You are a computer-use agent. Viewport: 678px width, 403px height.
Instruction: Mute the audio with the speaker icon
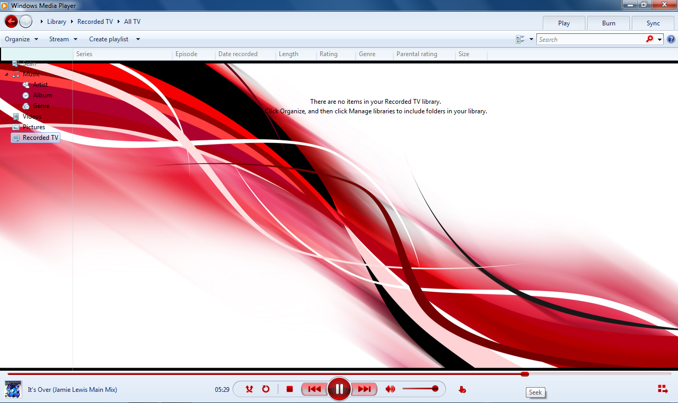pyautogui.click(x=390, y=389)
